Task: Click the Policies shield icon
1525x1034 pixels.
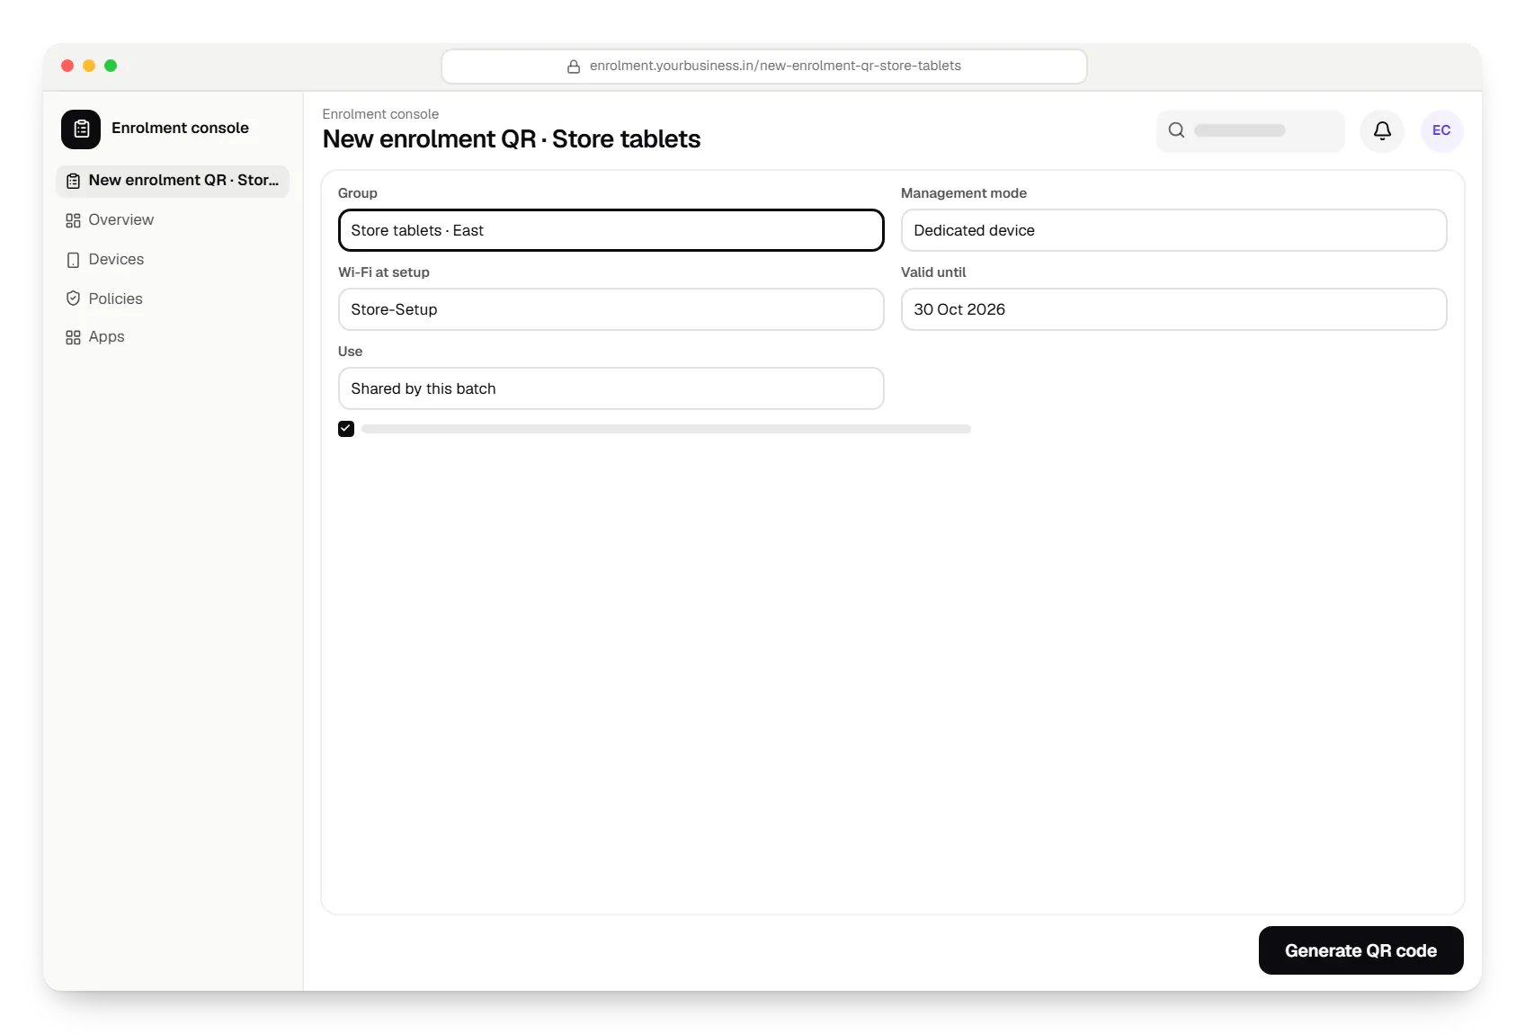Action: click(x=73, y=299)
